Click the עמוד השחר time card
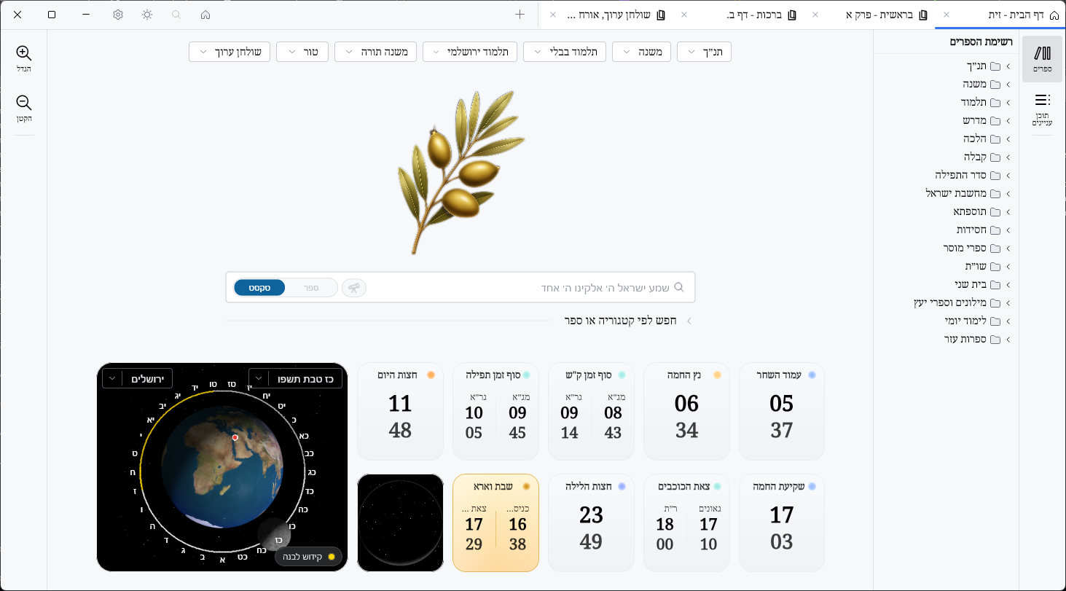 point(782,412)
